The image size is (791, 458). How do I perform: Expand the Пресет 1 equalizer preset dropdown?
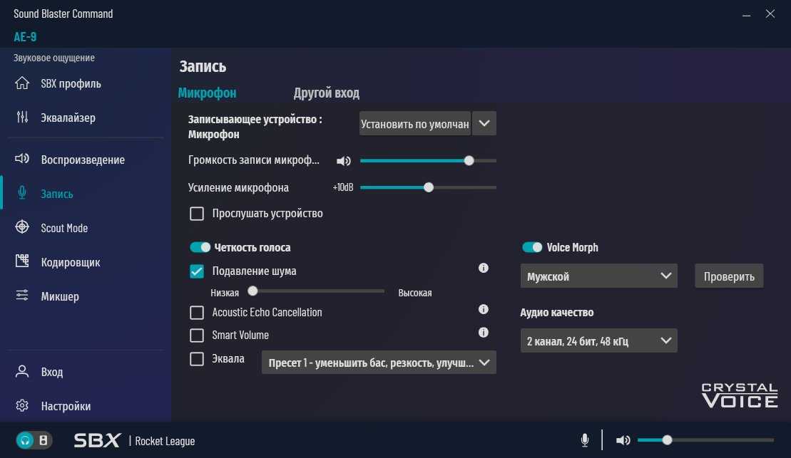379,363
